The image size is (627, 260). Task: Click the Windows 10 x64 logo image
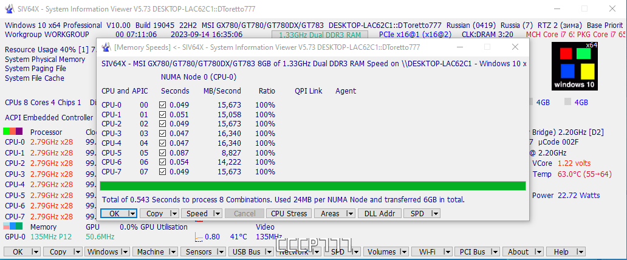(575, 66)
